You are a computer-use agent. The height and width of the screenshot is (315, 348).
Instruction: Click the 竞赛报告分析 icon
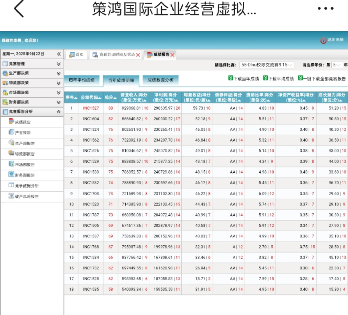[x=5, y=111]
